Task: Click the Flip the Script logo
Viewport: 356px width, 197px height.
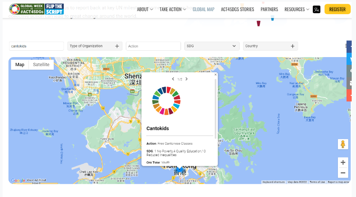Action: pos(54,9)
